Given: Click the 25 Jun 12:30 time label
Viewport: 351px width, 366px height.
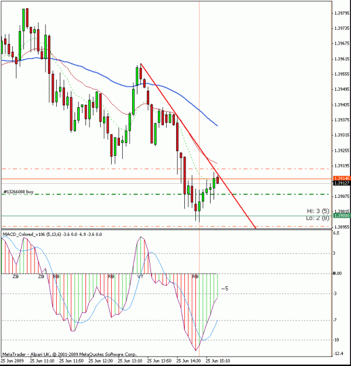Looking at the screenshot, I should 101,361.
